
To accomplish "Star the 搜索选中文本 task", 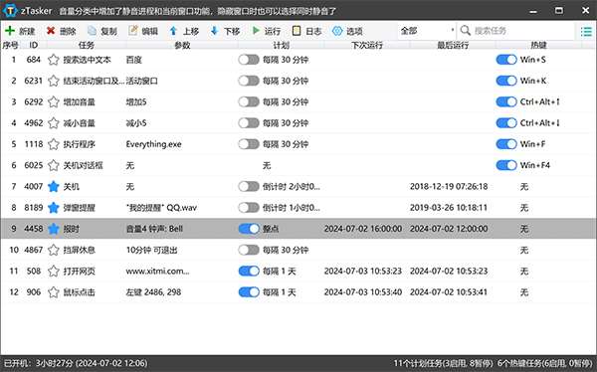I will (x=54, y=60).
